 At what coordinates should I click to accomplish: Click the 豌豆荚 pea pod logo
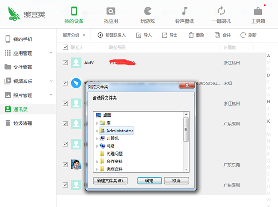click(26, 14)
